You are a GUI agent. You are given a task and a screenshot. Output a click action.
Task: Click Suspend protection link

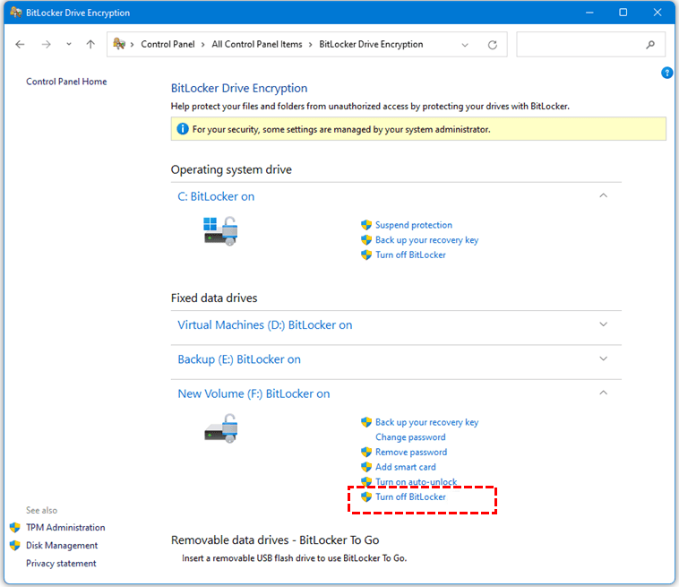point(414,225)
